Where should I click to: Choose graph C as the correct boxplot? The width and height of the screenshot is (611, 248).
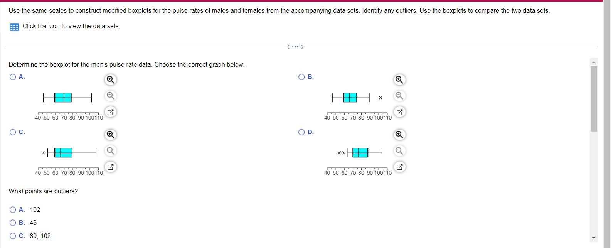[x=12, y=132]
